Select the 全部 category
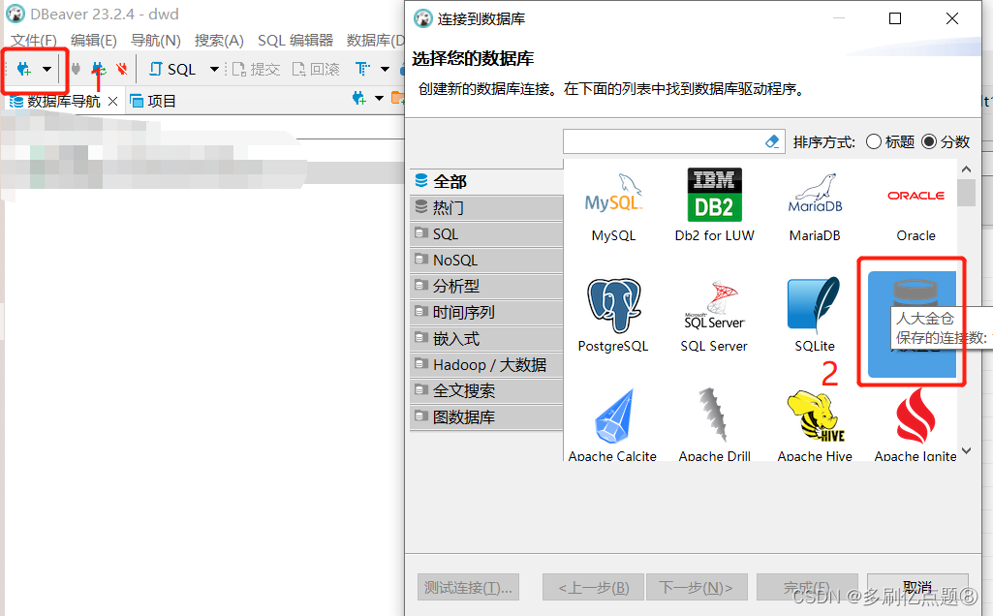Image resolution: width=993 pixels, height=616 pixels. click(x=486, y=182)
